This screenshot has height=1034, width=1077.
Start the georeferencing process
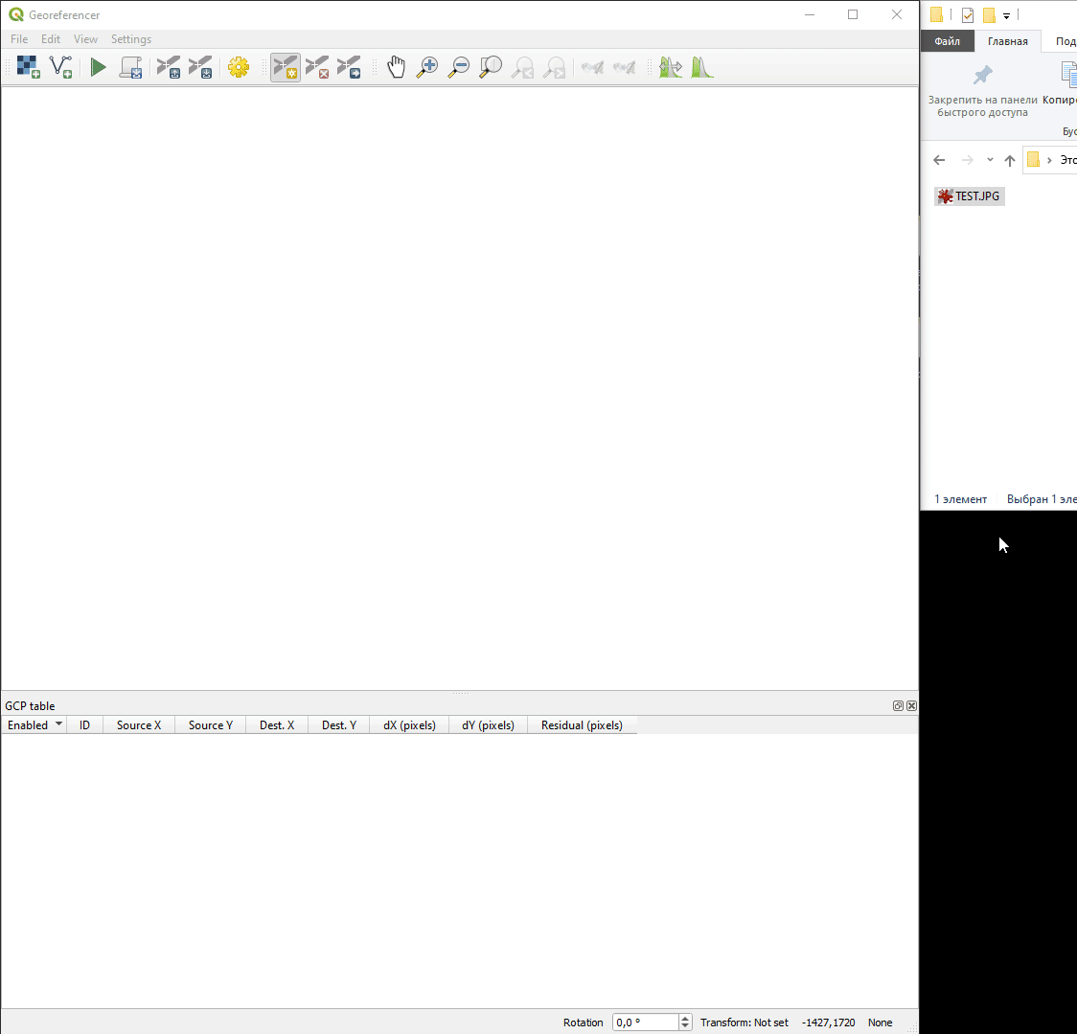99,67
